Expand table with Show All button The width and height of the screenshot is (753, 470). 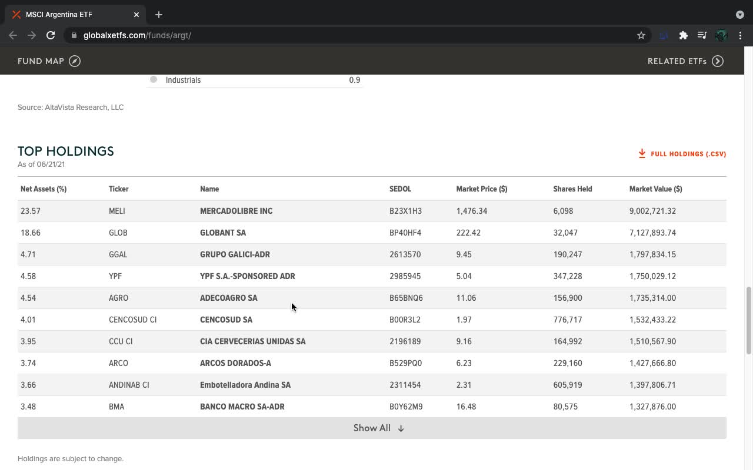[x=372, y=428]
